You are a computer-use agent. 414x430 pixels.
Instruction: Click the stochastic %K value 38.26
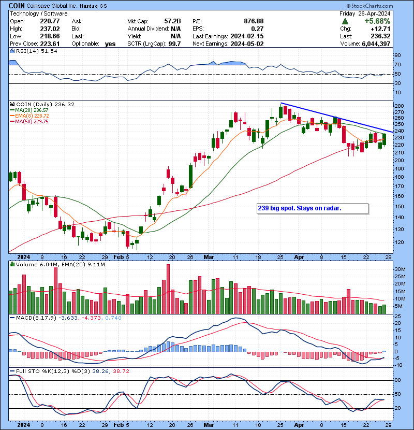click(100, 371)
